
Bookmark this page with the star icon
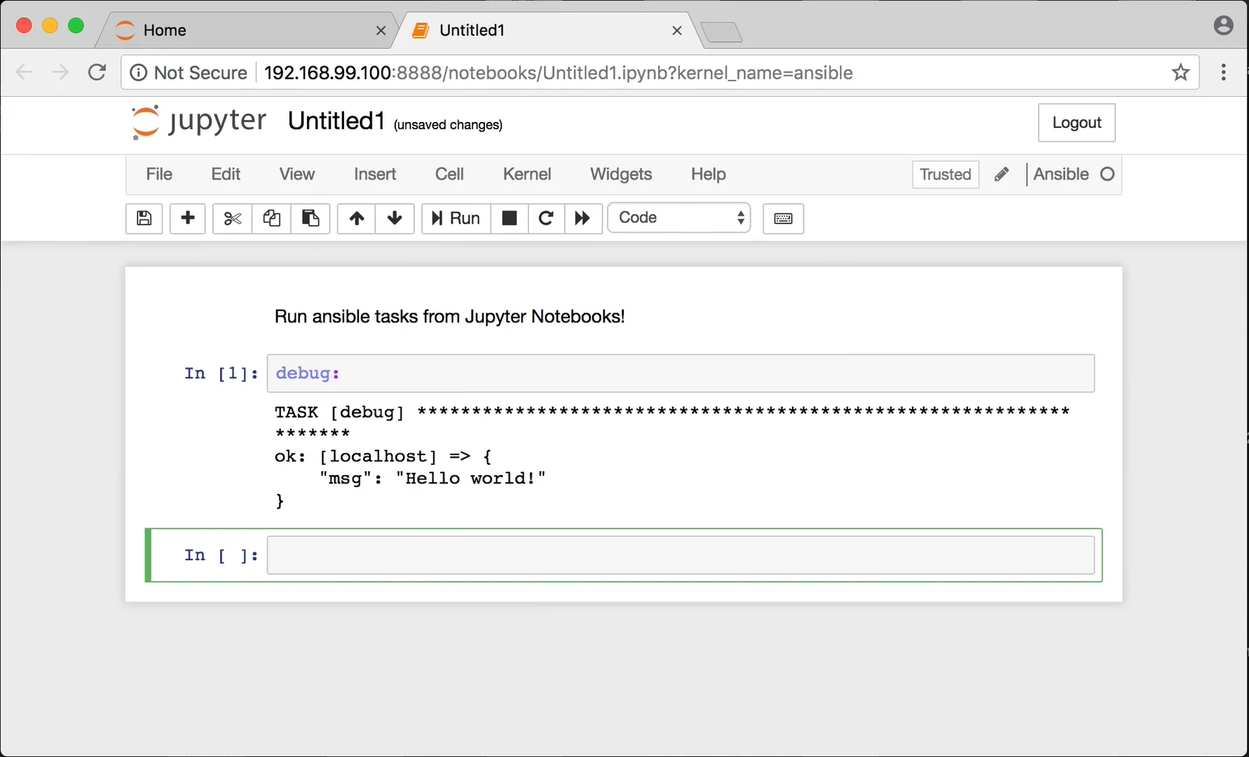(x=1181, y=72)
